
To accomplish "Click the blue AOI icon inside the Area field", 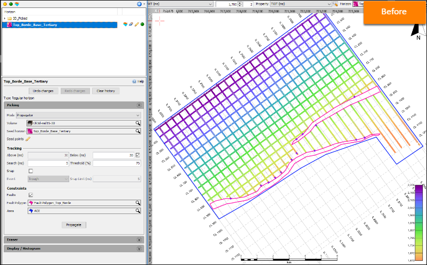I will [31, 211].
